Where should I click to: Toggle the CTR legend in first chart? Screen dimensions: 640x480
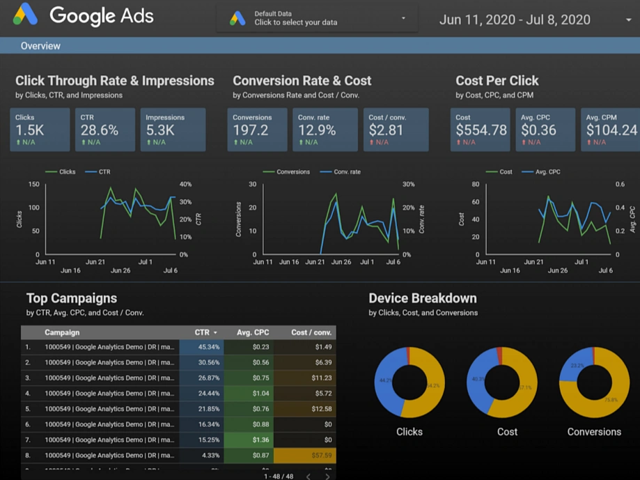(98, 172)
